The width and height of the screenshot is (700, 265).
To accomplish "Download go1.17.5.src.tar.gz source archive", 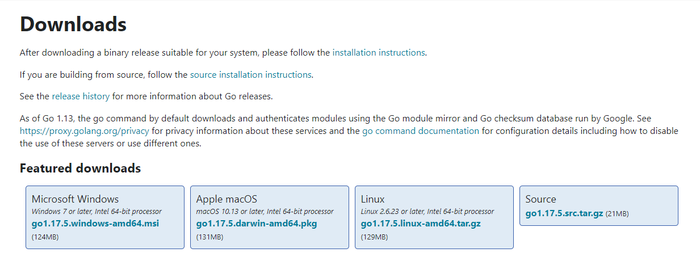I will pos(564,214).
